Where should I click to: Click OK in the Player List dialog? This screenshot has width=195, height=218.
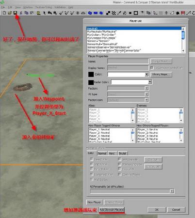pyautogui.click(x=157, y=210)
